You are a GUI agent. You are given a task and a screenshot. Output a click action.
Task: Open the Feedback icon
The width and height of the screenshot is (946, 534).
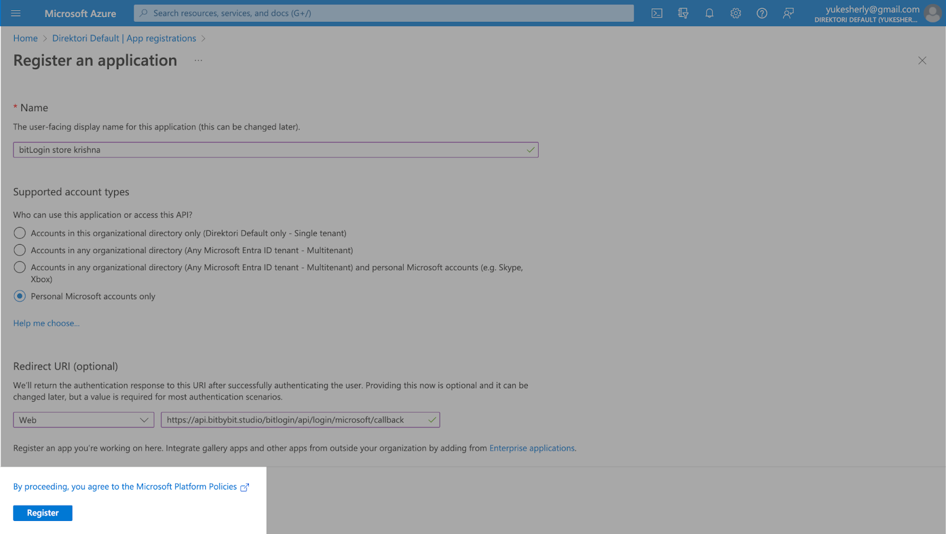[x=788, y=13]
